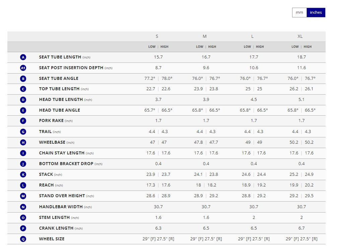Click the Crank Length row label
This screenshot has width=338, height=247.
[x=56, y=228]
